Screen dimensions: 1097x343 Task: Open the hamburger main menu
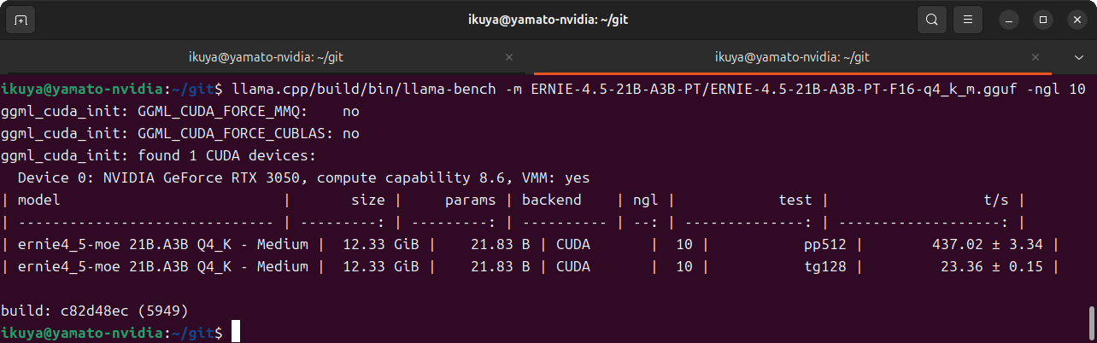[x=967, y=19]
